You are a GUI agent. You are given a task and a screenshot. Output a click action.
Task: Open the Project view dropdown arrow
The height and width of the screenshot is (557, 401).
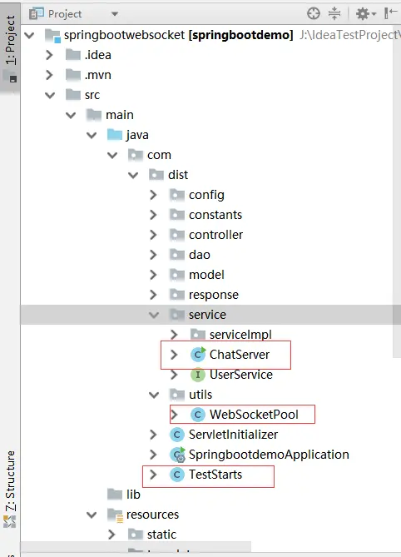tap(115, 14)
